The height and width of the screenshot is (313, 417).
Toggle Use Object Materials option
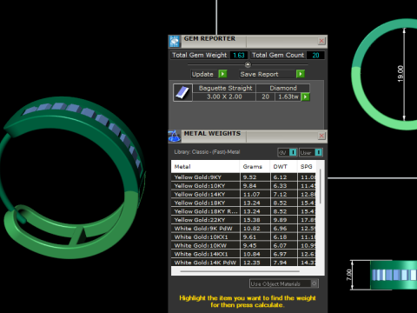pyautogui.click(x=314, y=283)
